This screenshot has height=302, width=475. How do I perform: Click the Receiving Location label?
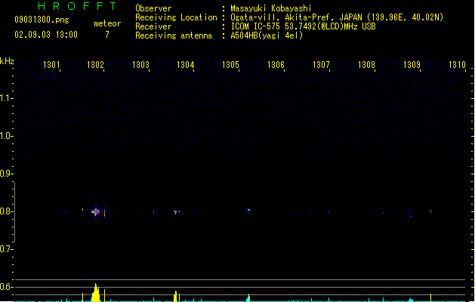click(x=176, y=17)
